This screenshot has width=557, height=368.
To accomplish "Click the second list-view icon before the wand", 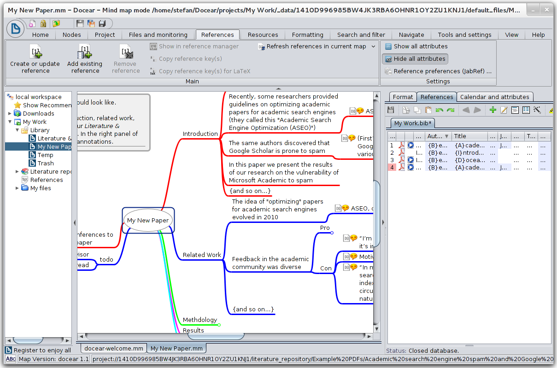I will click(526, 110).
